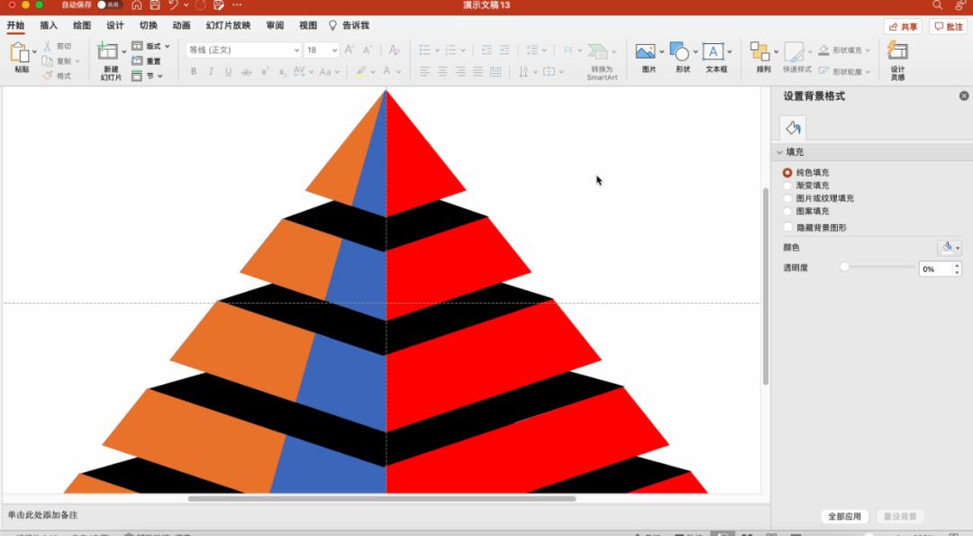This screenshot has width=973, height=536.
Task: Click the increase font size icon
Action: 350,50
